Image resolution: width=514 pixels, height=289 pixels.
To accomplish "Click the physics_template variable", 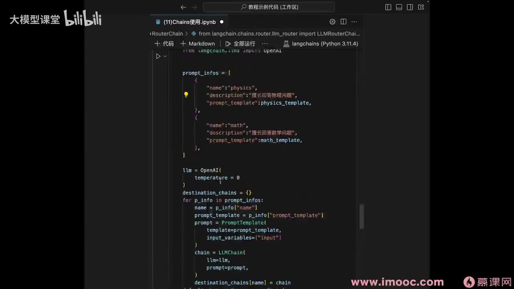I will pyautogui.click(x=285, y=103).
